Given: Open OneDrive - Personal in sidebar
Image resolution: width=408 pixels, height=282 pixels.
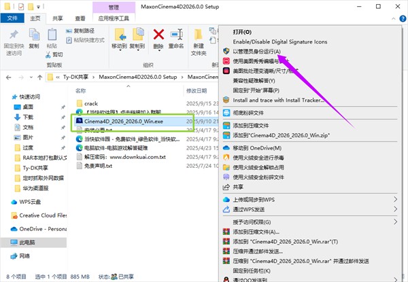Looking at the screenshot, I should (43, 228).
